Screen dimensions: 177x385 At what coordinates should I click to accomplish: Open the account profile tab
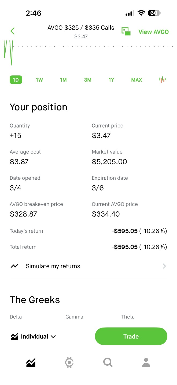146,363
